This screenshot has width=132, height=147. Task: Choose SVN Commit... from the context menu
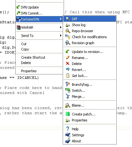(x=40, y=13)
